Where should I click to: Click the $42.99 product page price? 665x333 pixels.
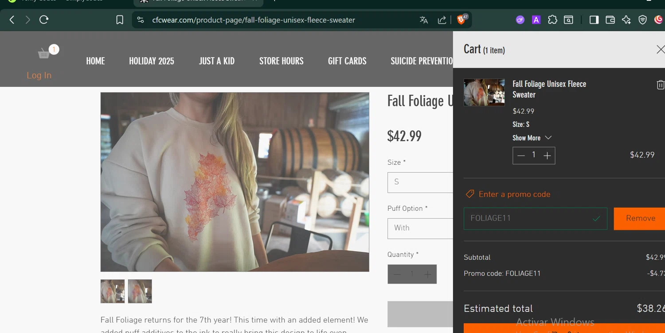pos(404,136)
